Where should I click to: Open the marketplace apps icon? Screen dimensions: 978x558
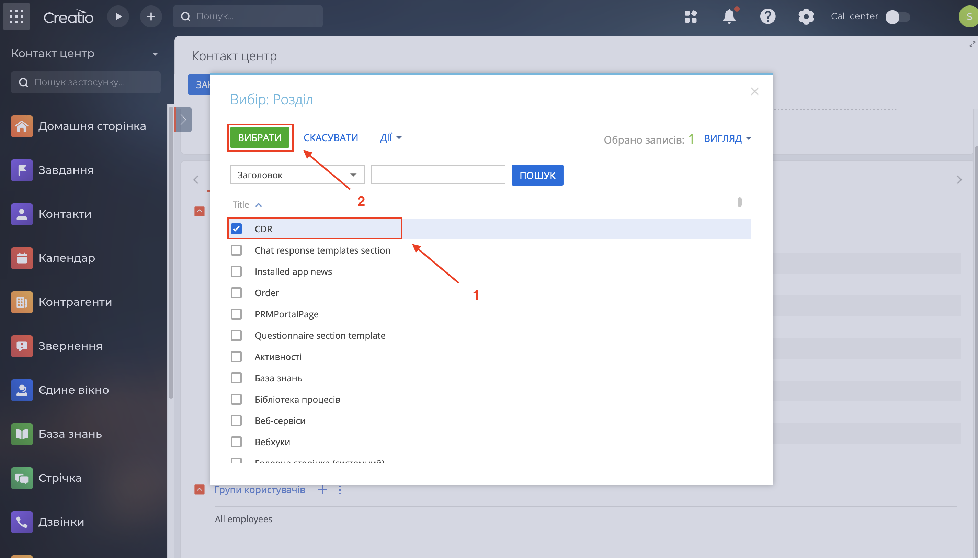tap(691, 16)
